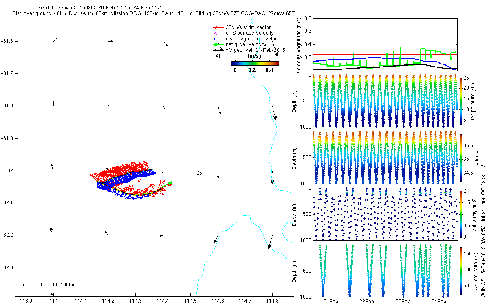Click the black sfc geo. vel. legend arrow

[x=218, y=50]
